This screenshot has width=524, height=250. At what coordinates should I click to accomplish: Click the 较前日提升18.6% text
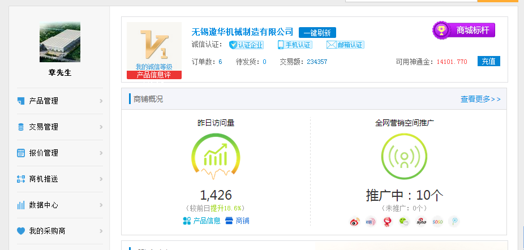point(216,208)
